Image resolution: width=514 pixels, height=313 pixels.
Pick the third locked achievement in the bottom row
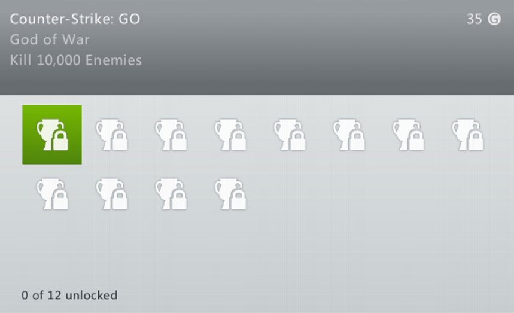[171, 194]
